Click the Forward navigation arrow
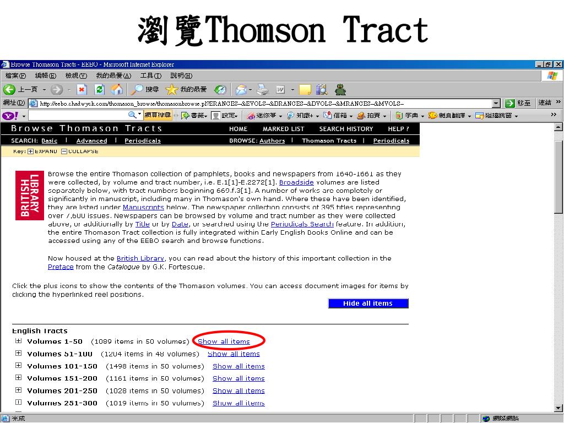The image size is (564, 423). click(57, 90)
